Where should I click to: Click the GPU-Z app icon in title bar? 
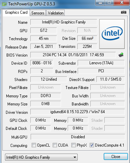point(4,4)
